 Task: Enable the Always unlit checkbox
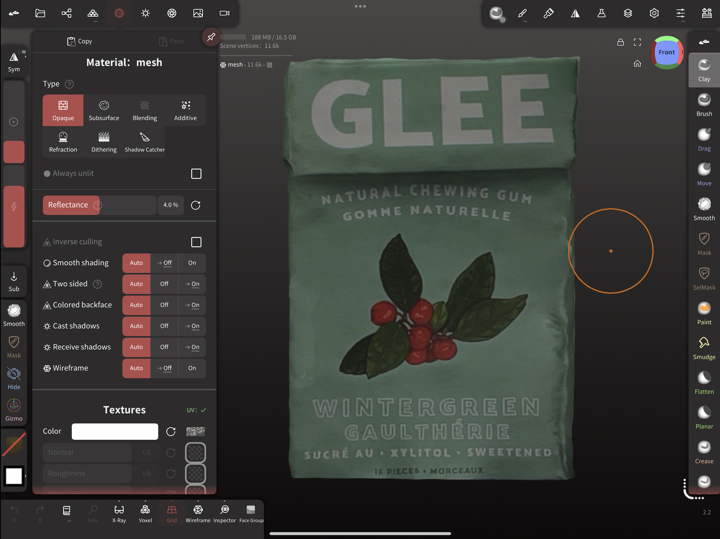[x=196, y=174]
